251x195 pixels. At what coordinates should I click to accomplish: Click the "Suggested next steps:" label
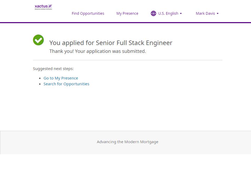(53, 69)
